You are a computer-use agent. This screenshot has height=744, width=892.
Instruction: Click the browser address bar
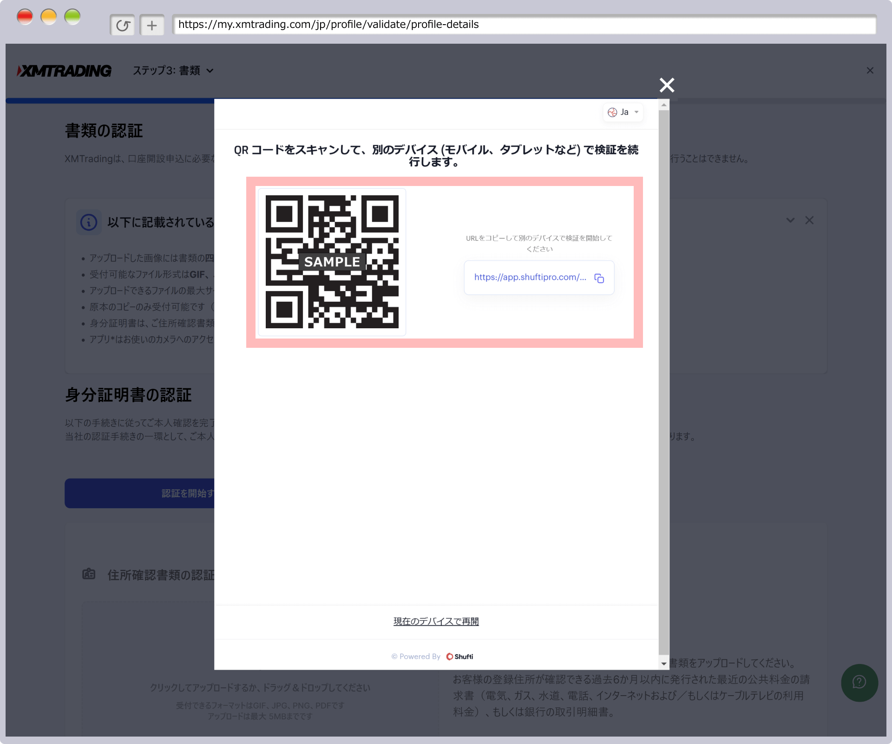click(x=524, y=25)
